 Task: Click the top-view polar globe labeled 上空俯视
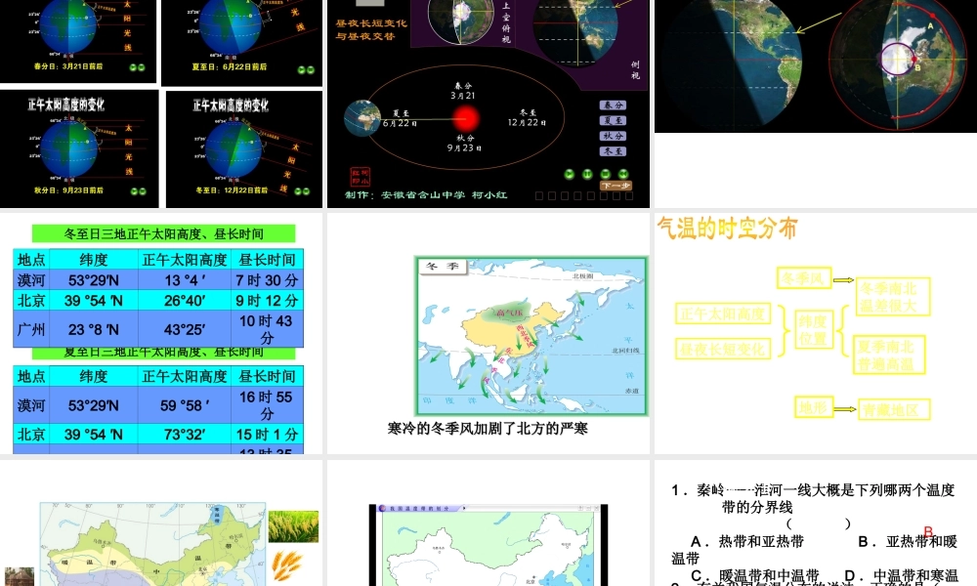(x=460, y=20)
